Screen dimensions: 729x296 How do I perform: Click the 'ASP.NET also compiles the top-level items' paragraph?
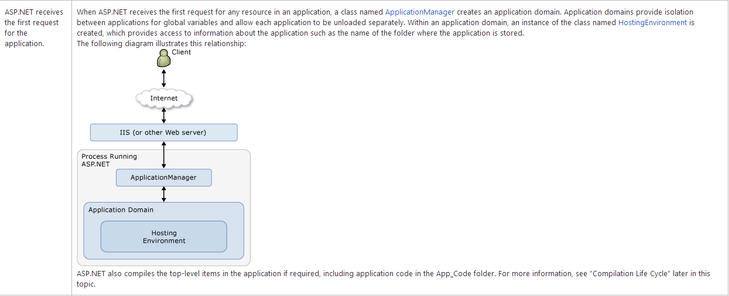tap(393, 278)
